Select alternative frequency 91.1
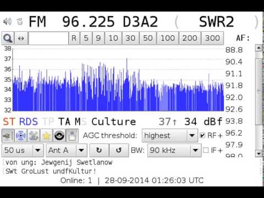 click(x=234, y=74)
